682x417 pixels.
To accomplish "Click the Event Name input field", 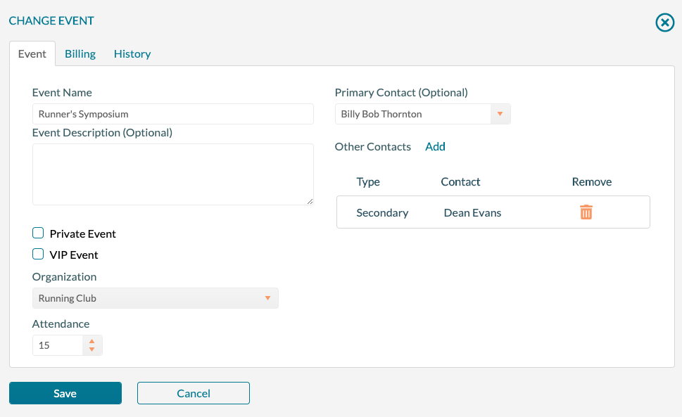I will coord(172,113).
